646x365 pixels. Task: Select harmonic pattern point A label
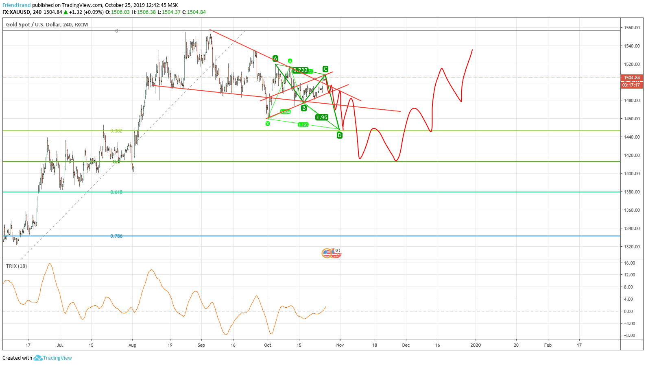point(275,59)
